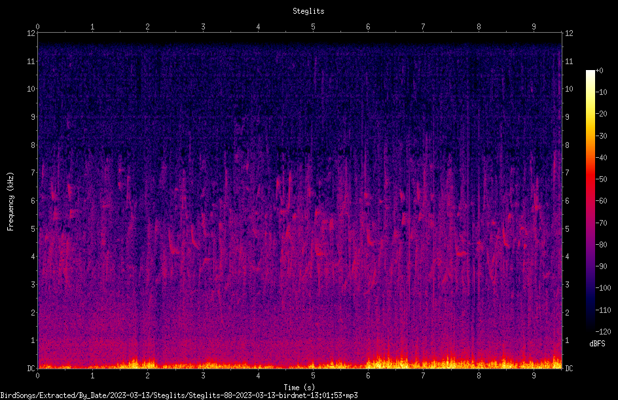Screen dimensions: 618x400
Task: Click the 12 kHz label on the left axis
Action: pos(31,33)
